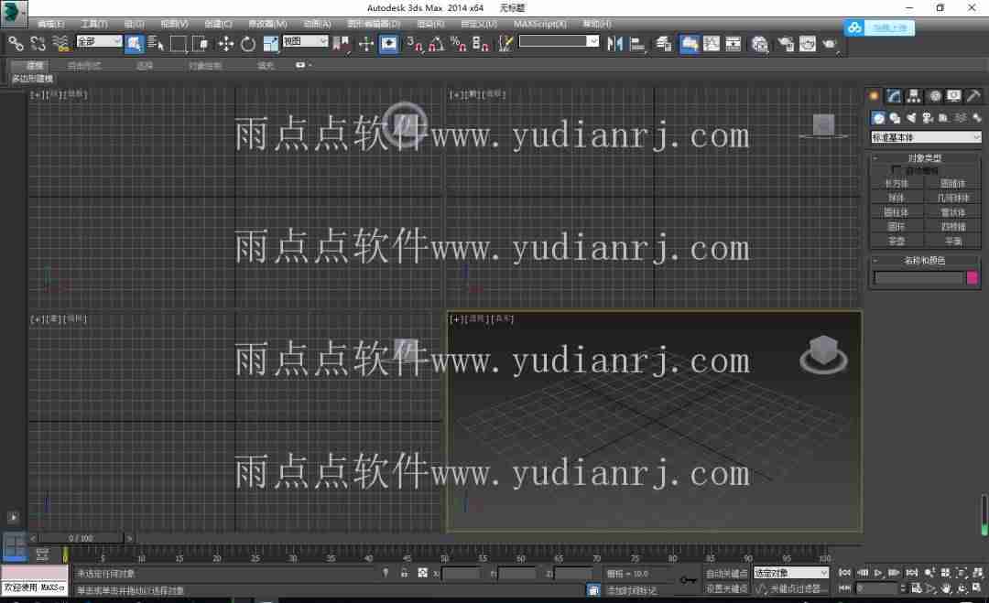Toggle Spinner Snap
The height and width of the screenshot is (603, 989).
point(480,44)
